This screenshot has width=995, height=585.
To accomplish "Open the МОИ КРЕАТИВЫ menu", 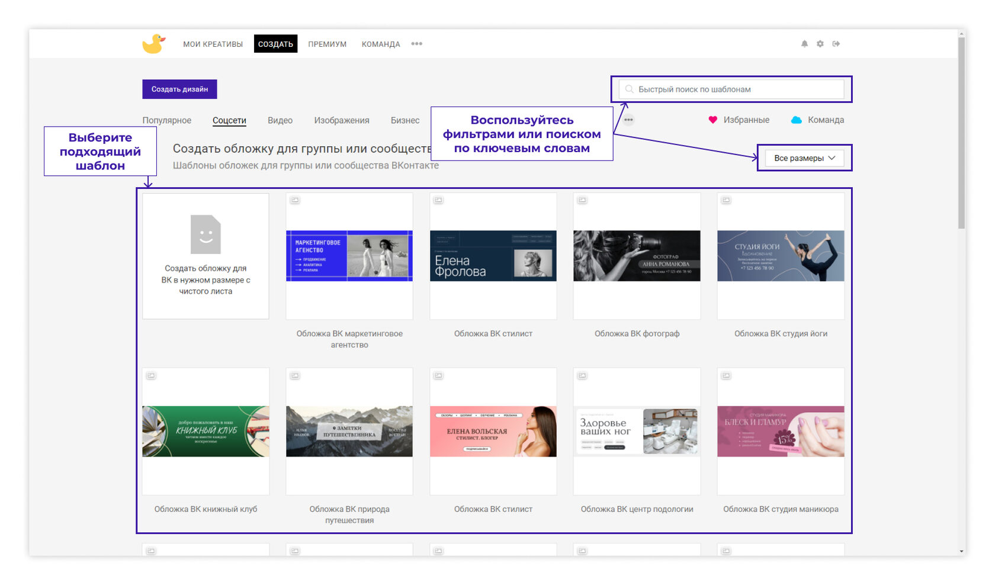I will point(213,44).
